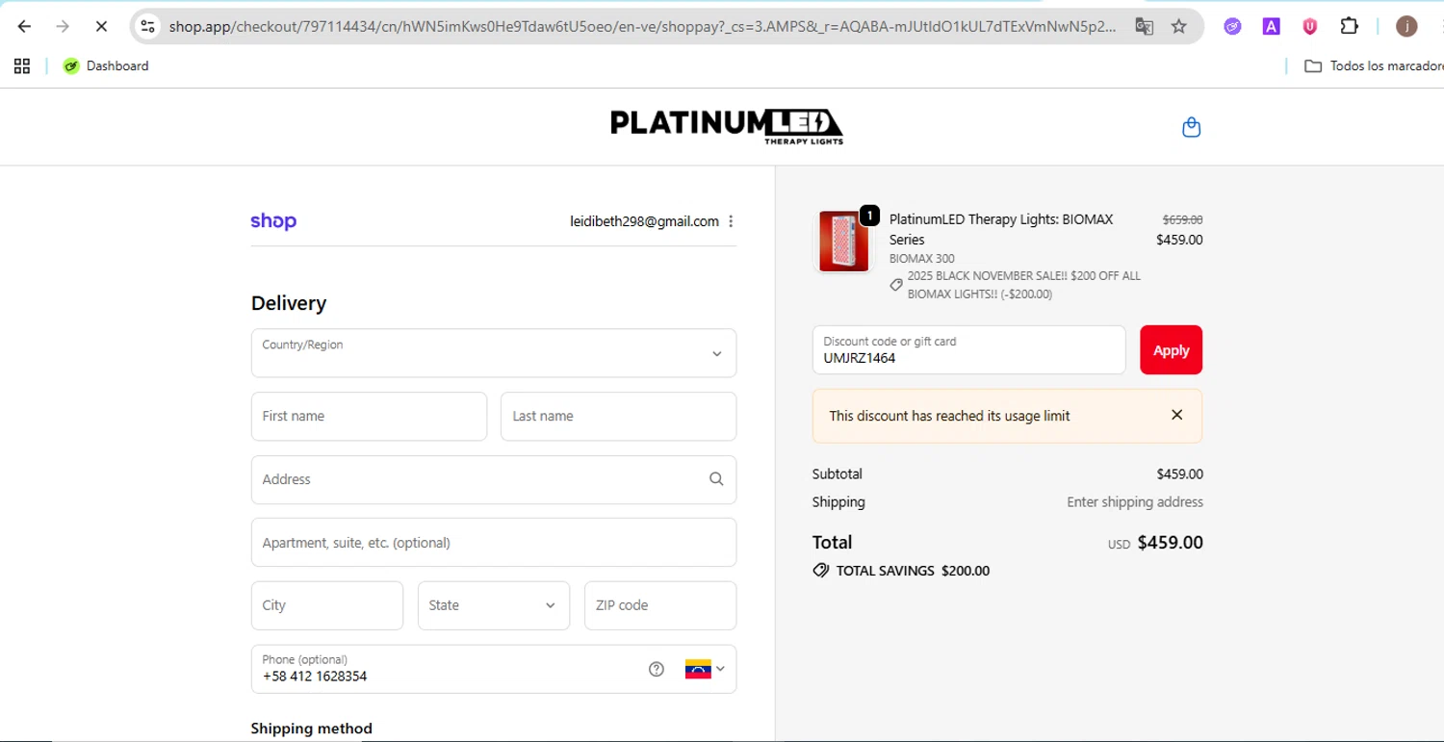Open the Extensions puzzle icon

click(x=1350, y=26)
